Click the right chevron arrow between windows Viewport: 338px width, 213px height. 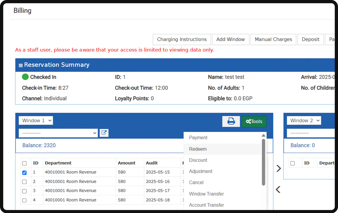[x=279, y=168]
